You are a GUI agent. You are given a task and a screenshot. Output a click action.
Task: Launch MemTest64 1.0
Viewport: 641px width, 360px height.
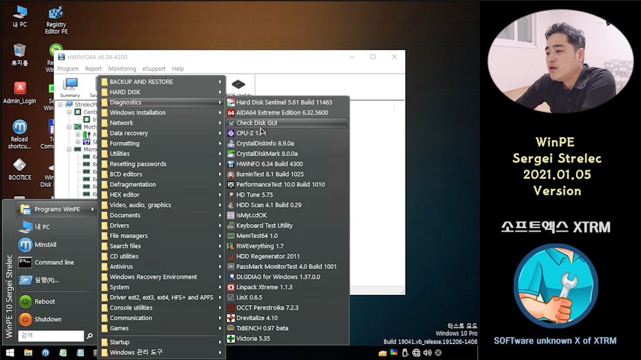point(287,236)
